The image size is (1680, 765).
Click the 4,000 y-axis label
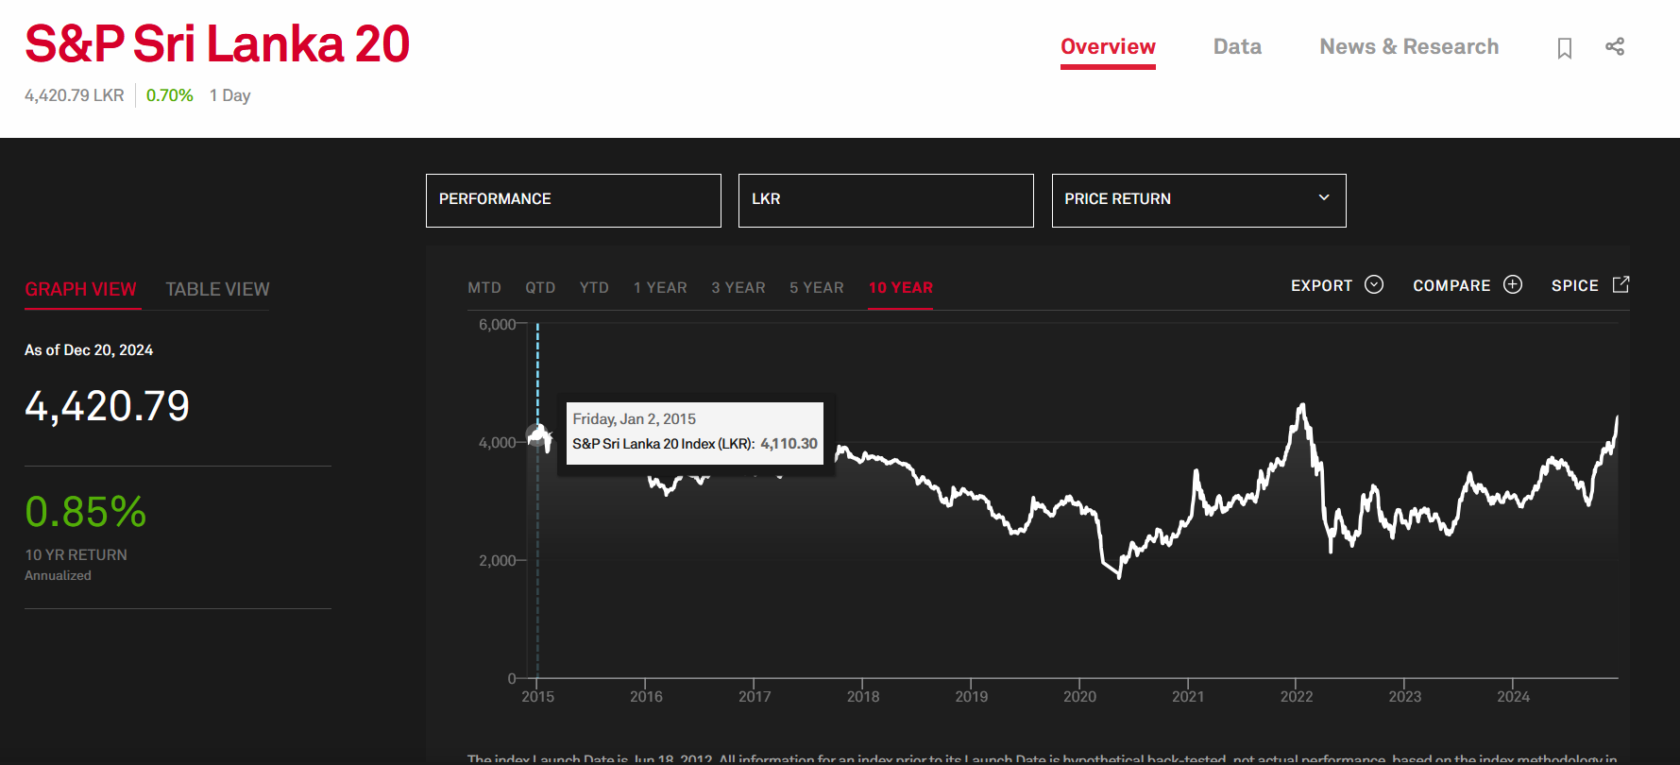[x=497, y=442]
